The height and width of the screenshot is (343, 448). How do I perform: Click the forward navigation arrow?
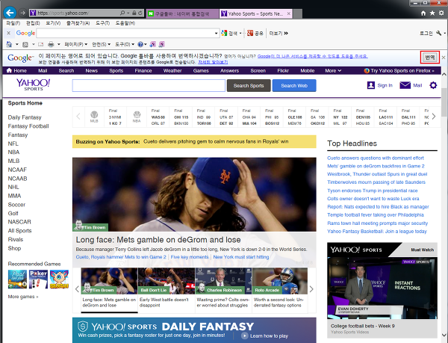[22, 13]
